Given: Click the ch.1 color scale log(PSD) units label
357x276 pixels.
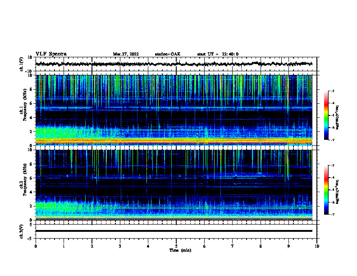Looking at the screenshot, I should coord(338,118).
